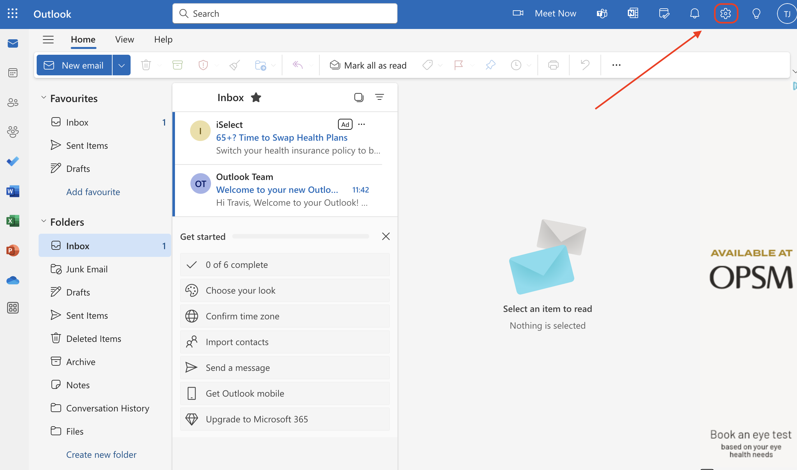
Task: Switch to the View tab
Action: pyautogui.click(x=124, y=39)
